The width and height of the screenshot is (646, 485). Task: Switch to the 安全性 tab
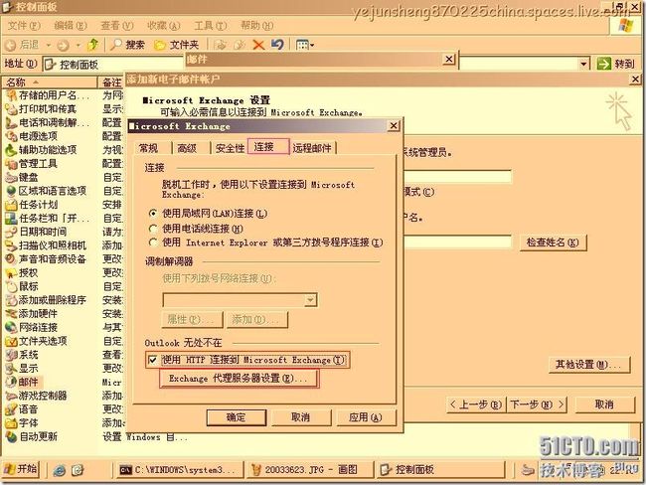coord(230,148)
